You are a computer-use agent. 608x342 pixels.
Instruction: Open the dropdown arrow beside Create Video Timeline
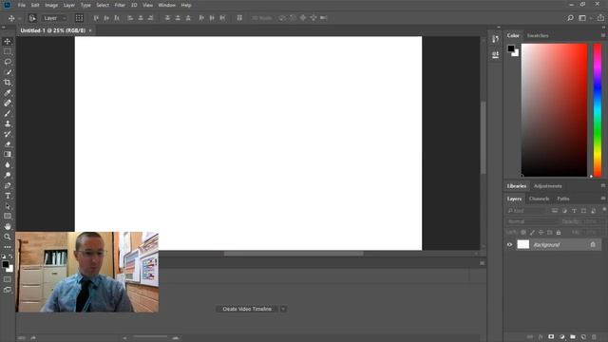pos(283,309)
